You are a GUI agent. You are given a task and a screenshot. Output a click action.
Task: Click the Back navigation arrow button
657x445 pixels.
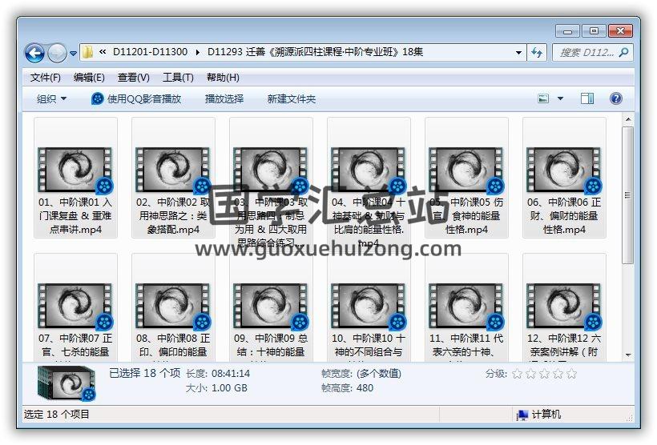[34, 53]
